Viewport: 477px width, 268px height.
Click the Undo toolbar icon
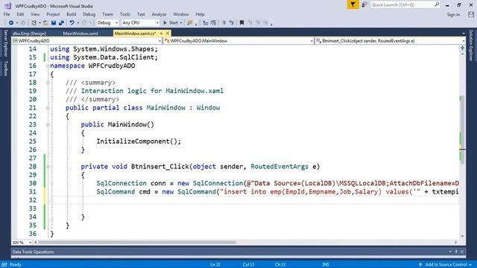[x=72, y=23]
